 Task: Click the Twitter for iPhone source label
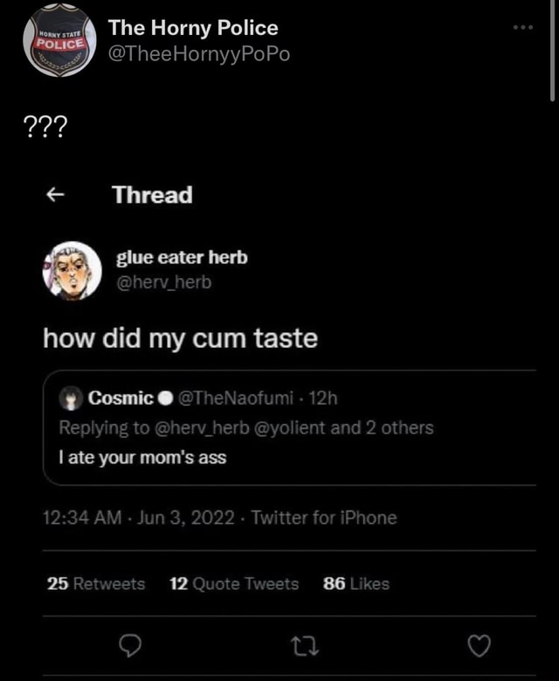tap(324, 518)
